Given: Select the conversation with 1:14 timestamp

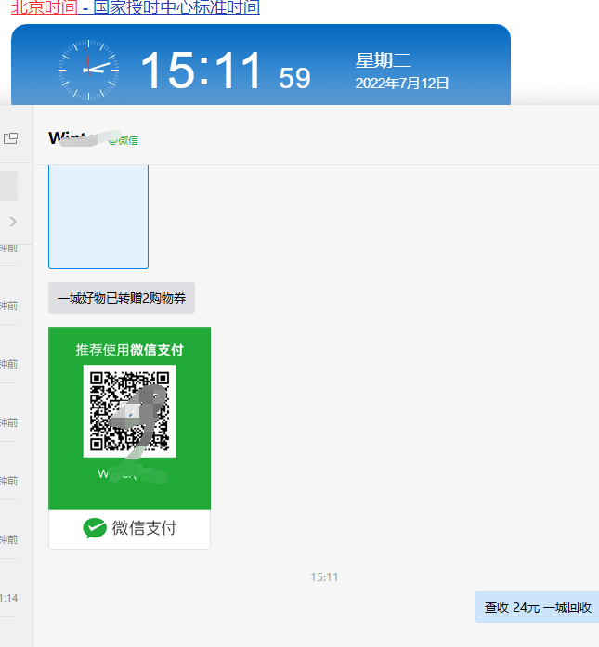Looking at the screenshot, I should click(x=9, y=598).
